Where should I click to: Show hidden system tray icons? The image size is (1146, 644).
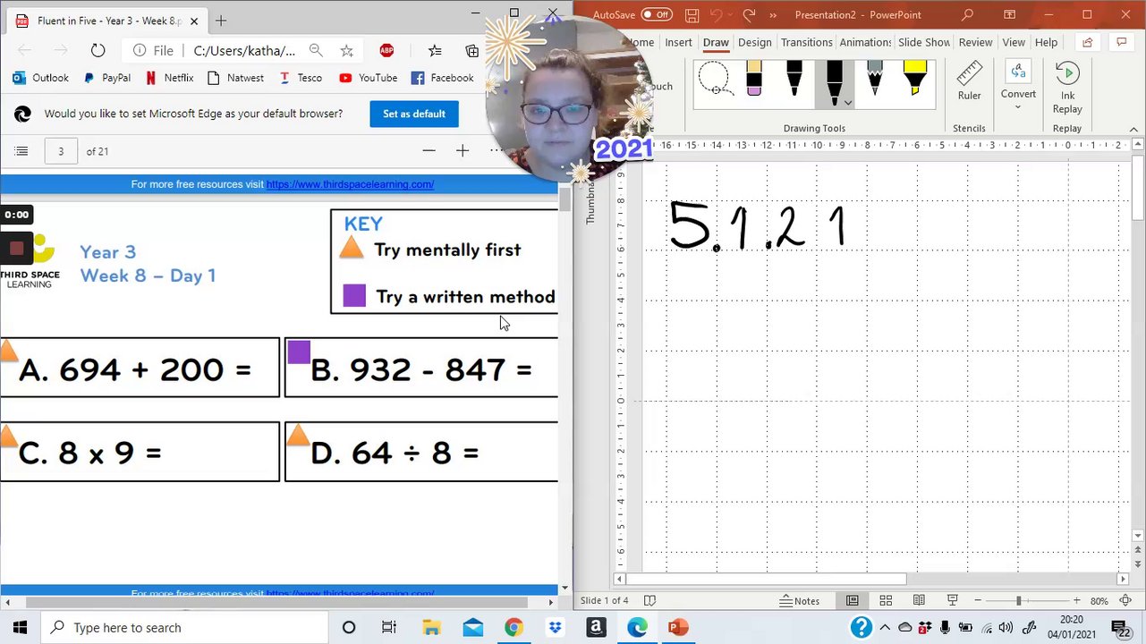point(885,628)
